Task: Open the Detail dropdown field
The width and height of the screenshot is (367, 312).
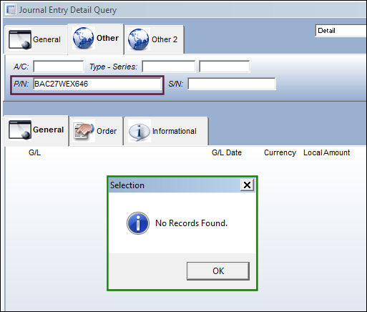Action: pyautogui.click(x=341, y=31)
